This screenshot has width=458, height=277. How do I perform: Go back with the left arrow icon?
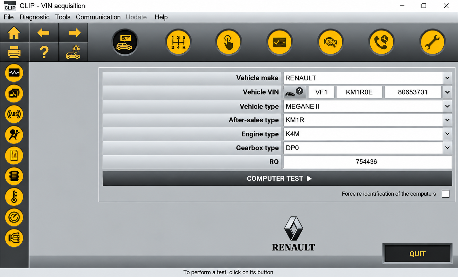[44, 33]
